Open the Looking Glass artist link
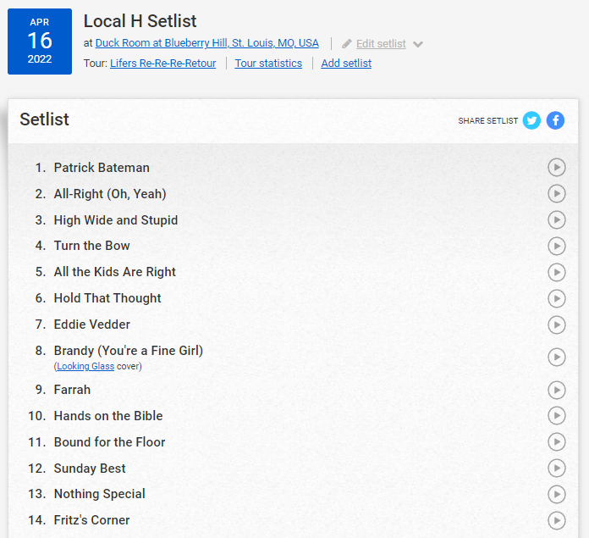Screen dimensions: 589x538 (85, 367)
